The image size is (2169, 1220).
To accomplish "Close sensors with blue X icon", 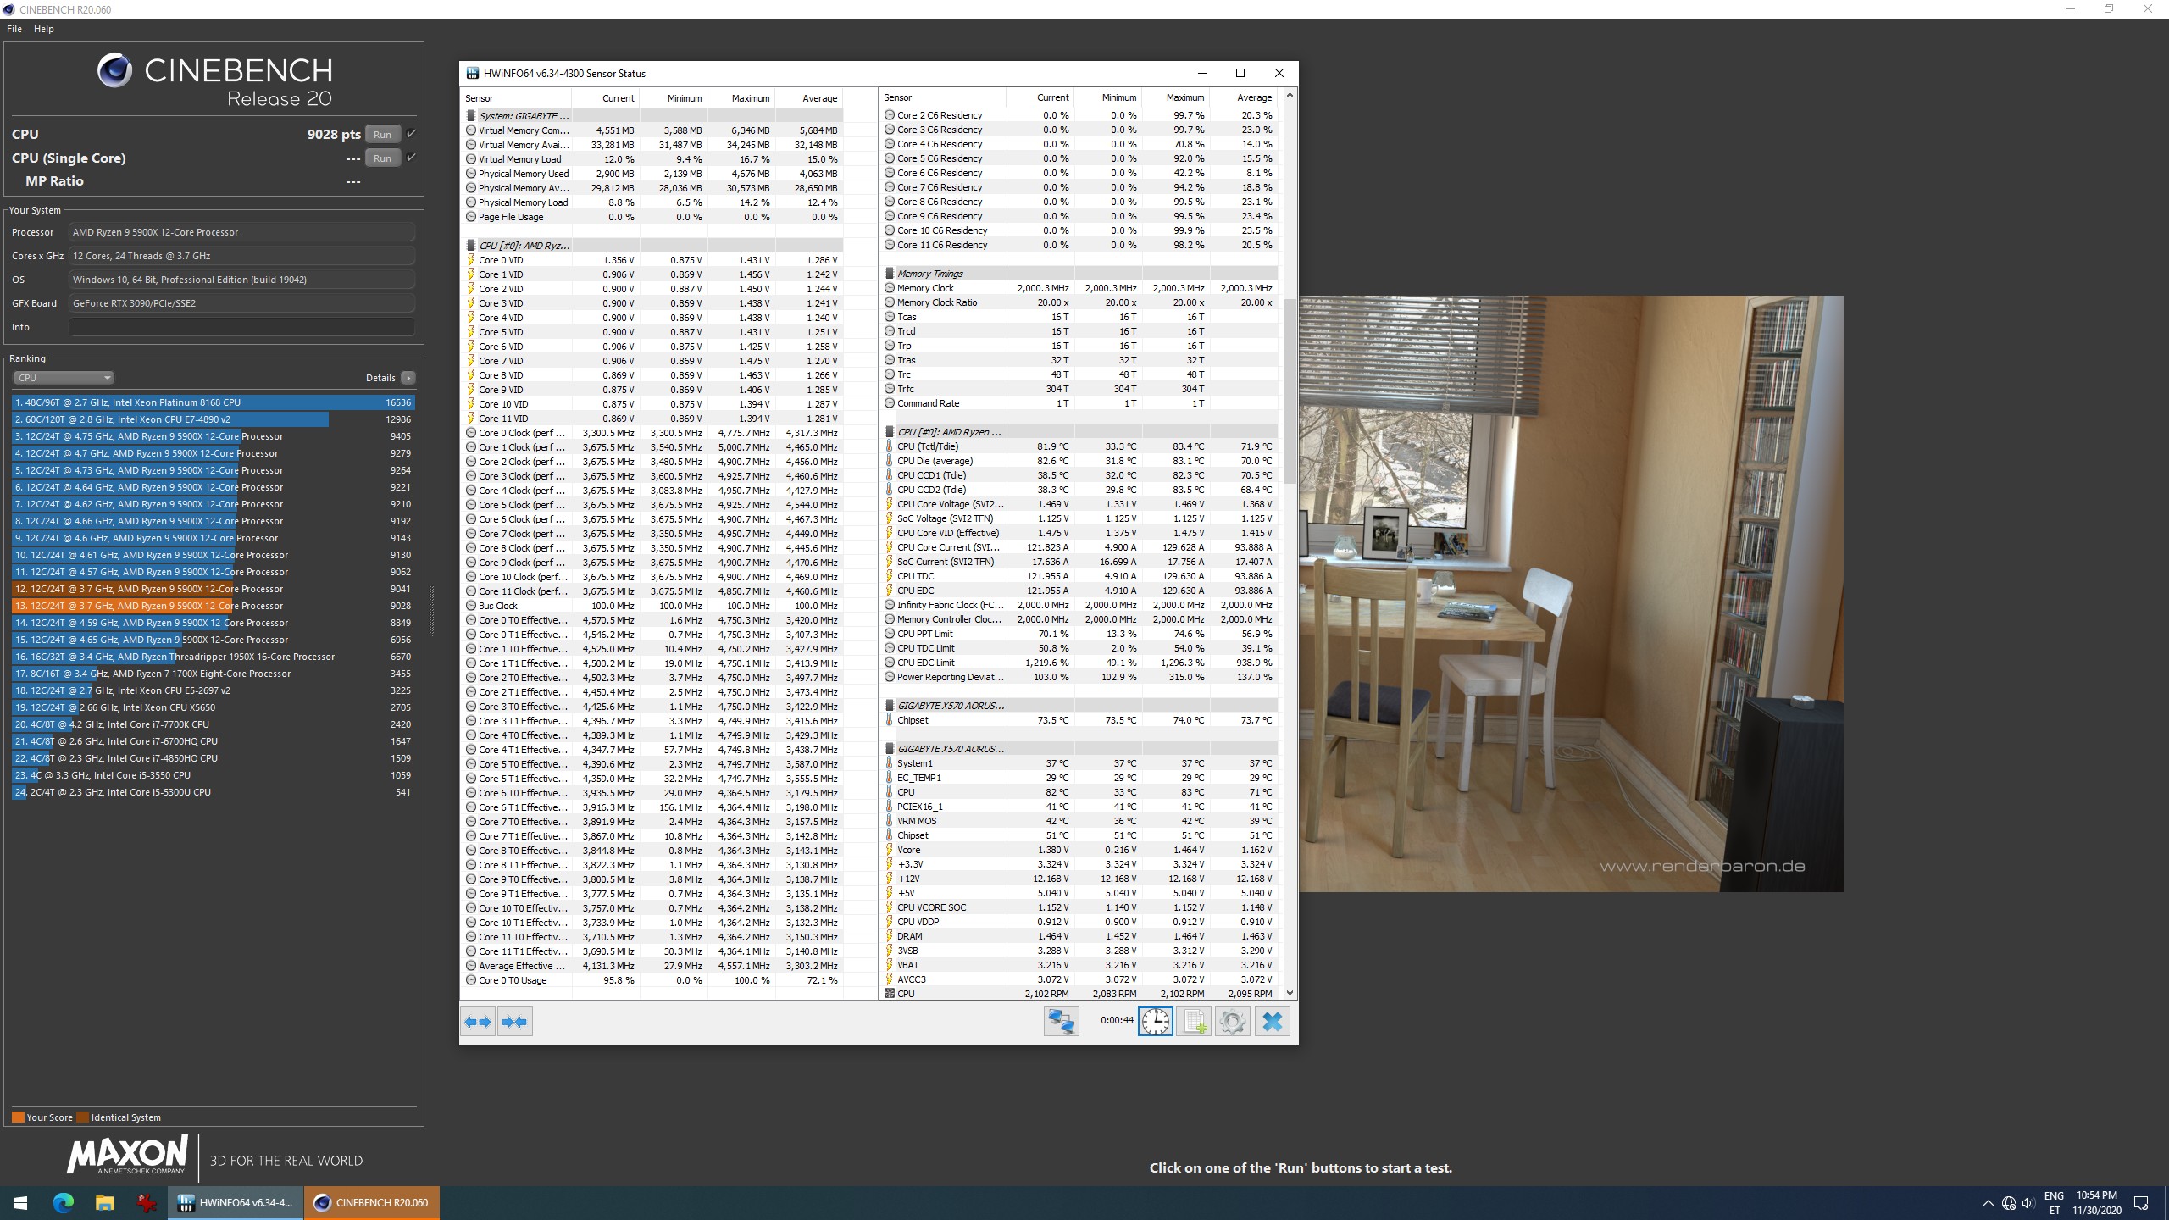I will pos(1272,1022).
